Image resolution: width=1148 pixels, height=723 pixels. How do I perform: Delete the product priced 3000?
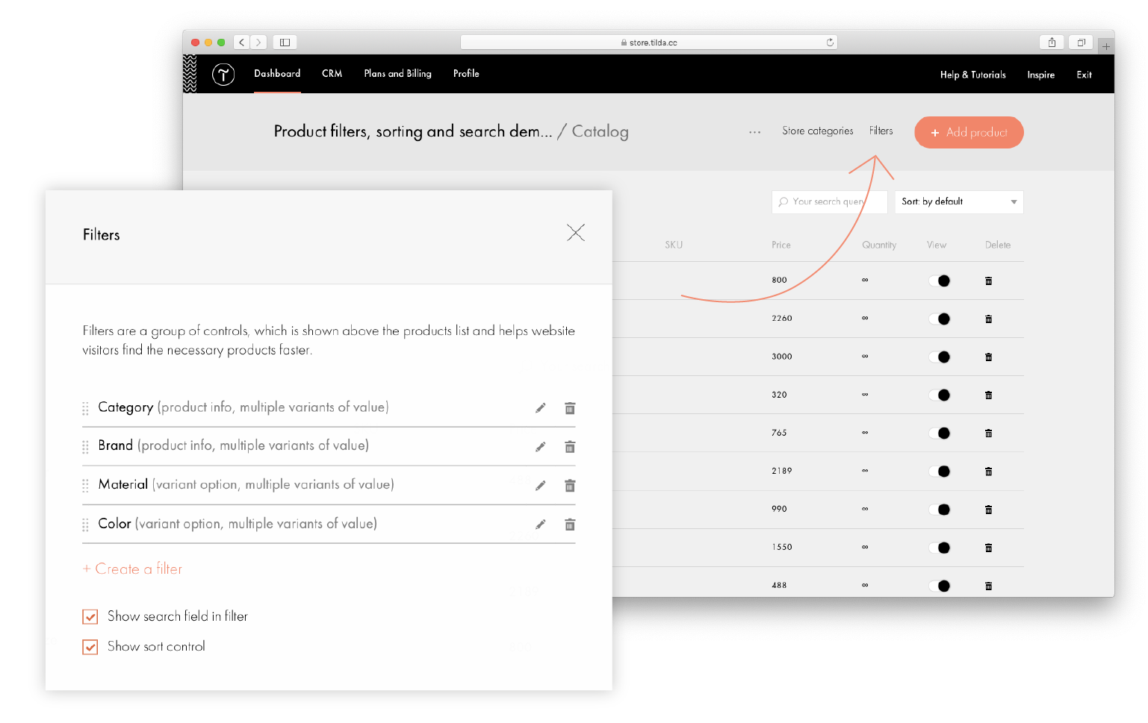coord(988,357)
